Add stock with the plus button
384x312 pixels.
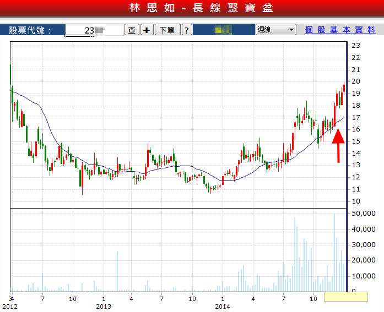[147, 30]
